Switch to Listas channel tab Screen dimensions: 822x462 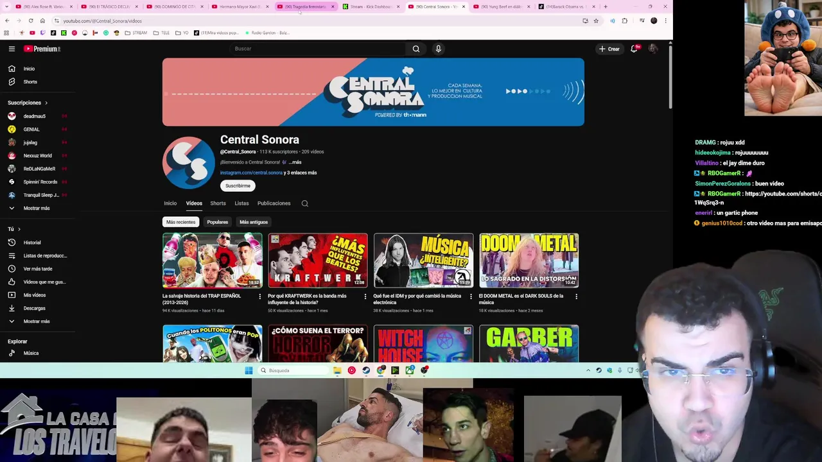click(241, 203)
